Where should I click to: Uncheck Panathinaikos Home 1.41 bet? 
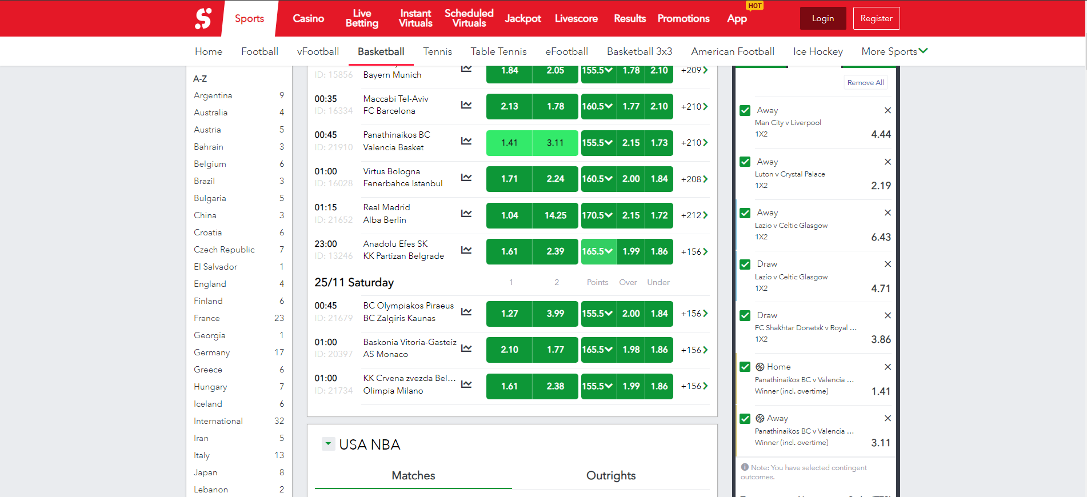(x=745, y=367)
